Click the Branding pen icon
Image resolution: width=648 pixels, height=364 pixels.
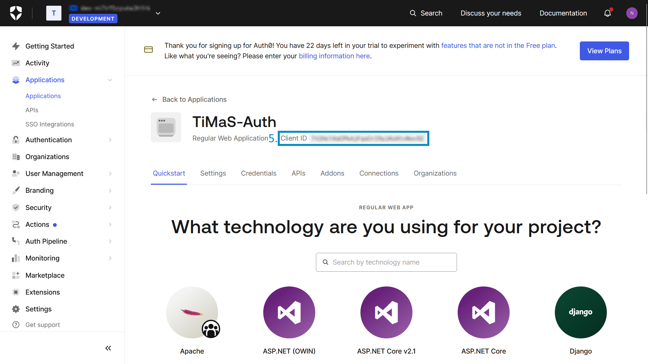16,190
